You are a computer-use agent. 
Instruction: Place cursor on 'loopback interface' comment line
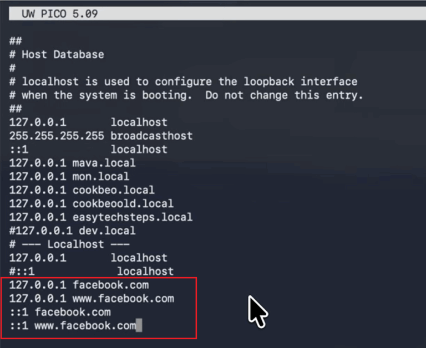(x=183, y=82)
